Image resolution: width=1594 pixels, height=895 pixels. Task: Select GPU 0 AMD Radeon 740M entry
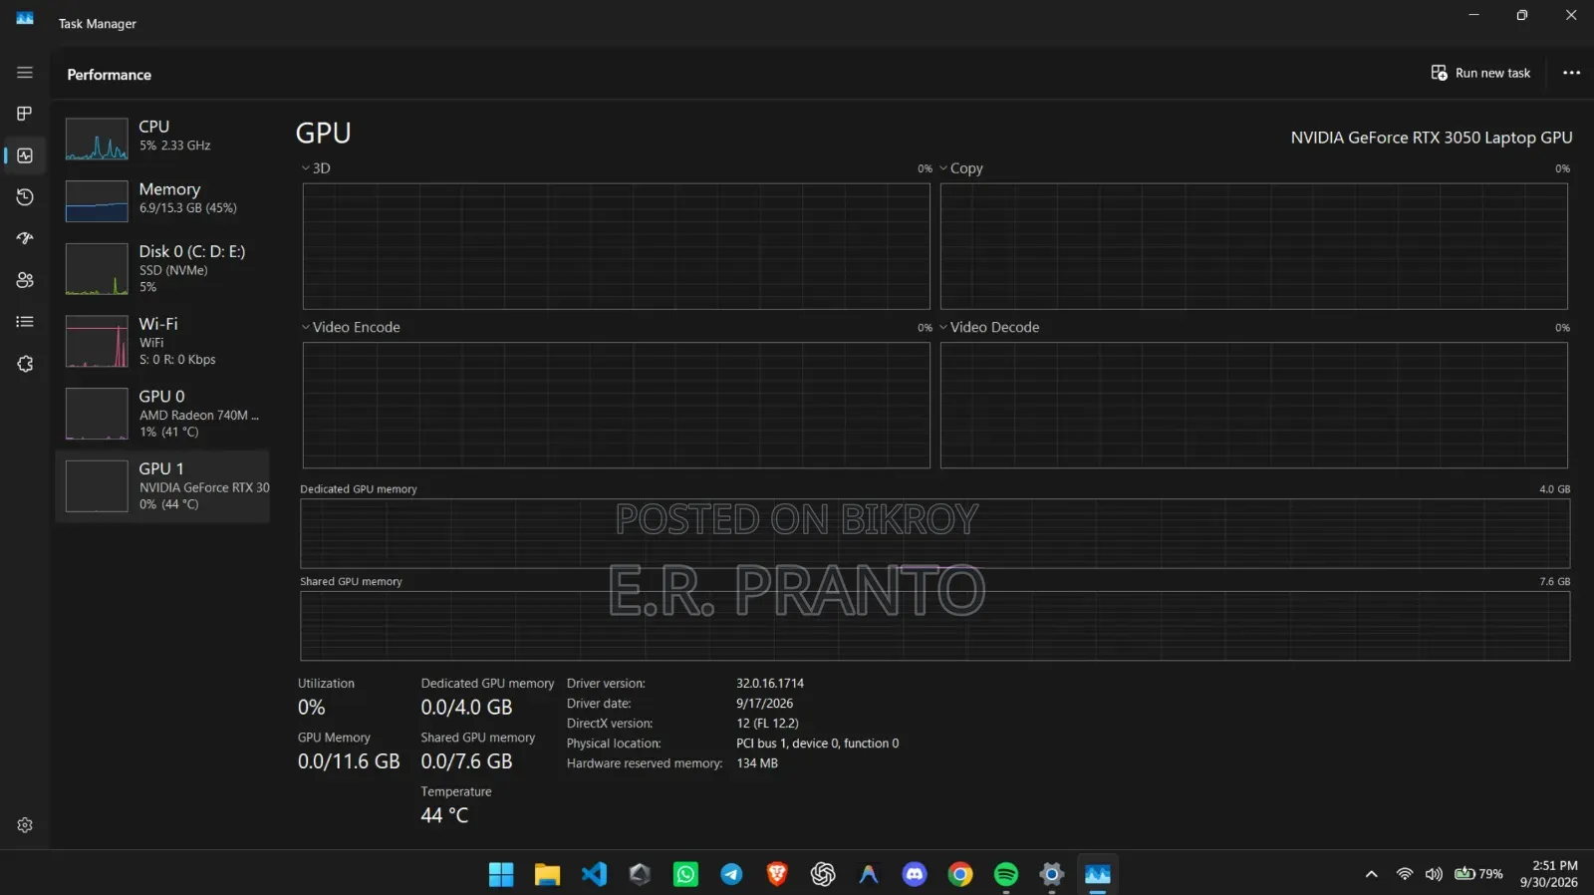163,414
